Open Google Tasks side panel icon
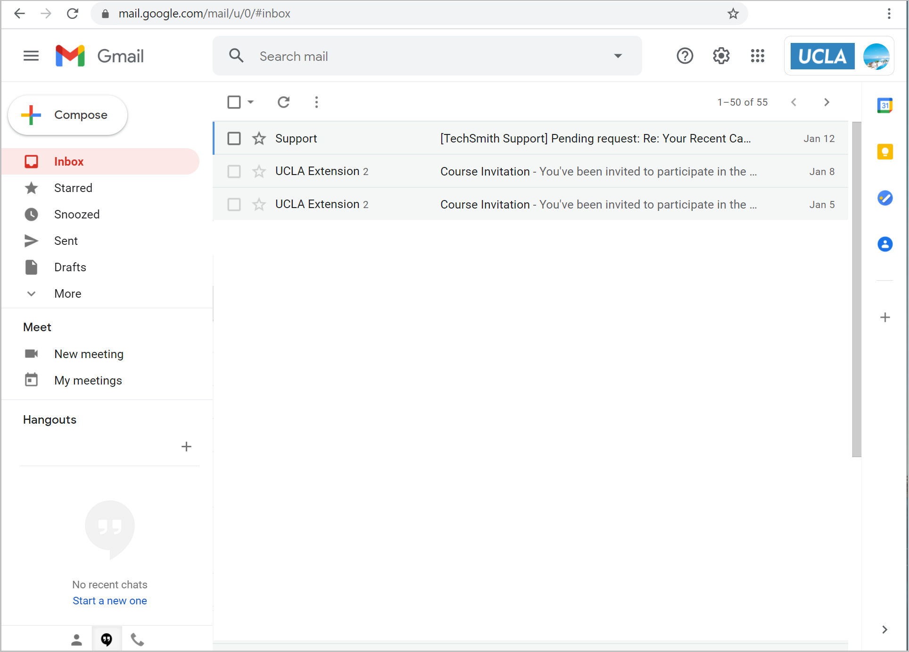909x652 pixels. [885, 198]
